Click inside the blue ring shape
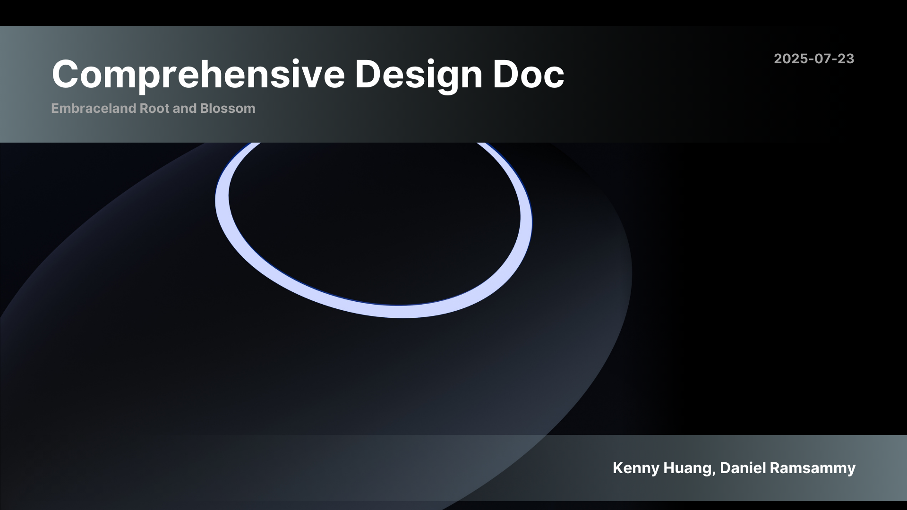907x510 pixels. [373, 222]
